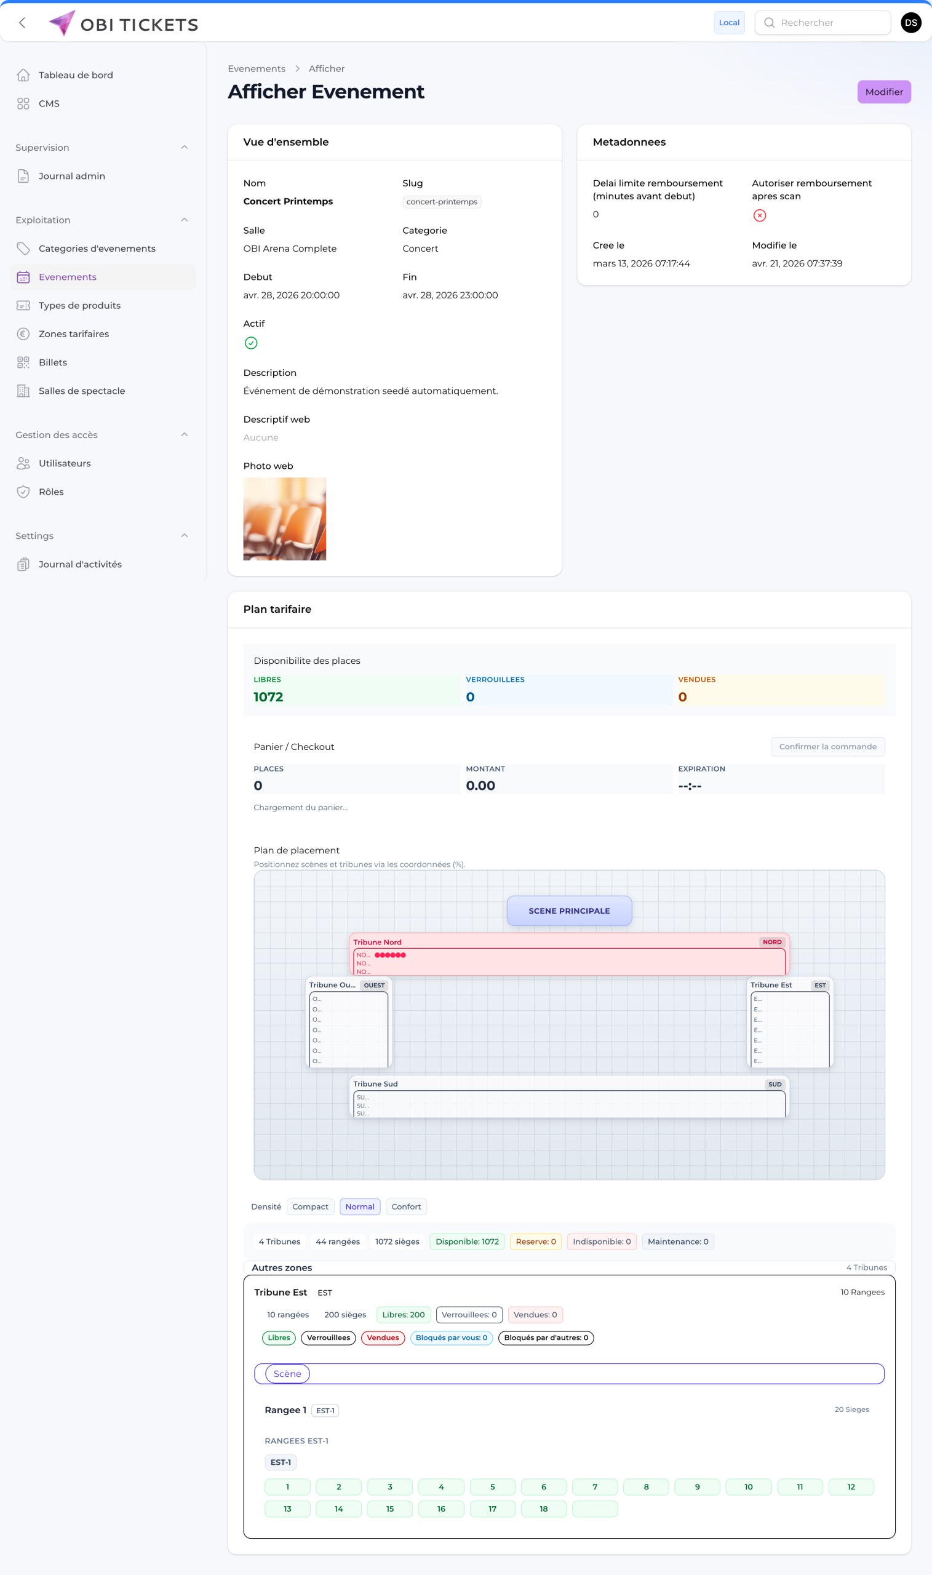932x1575 pixels.
Task: Click the Scene Principale block on plan
Action: click(x=569, y=911)
